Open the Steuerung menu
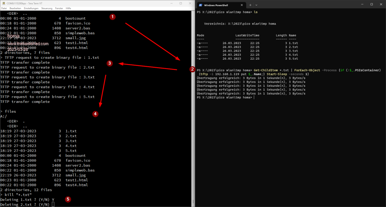Image resolution: width=386 pixels, height=207 pixels. pos(47,8)
